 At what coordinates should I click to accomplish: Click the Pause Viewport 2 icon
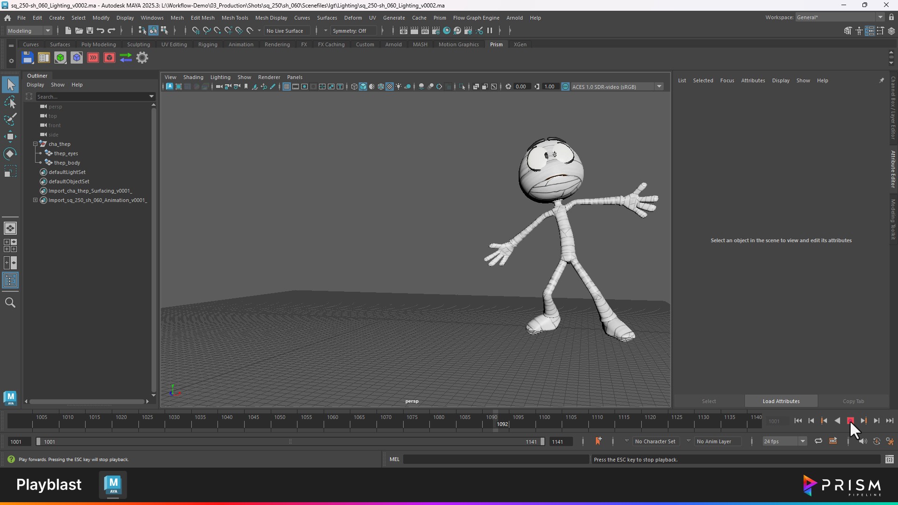490,31
